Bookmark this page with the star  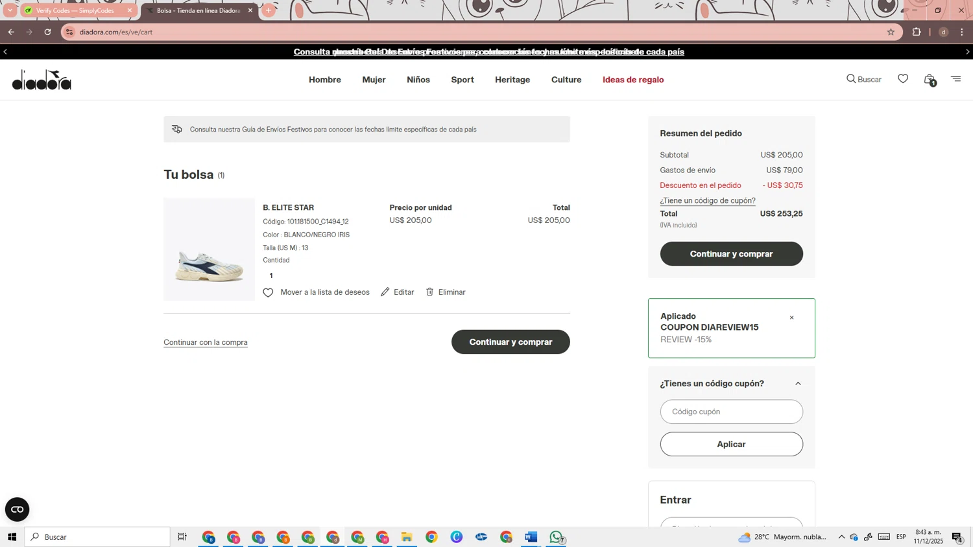pyautogui.click(x=891, y=32)
